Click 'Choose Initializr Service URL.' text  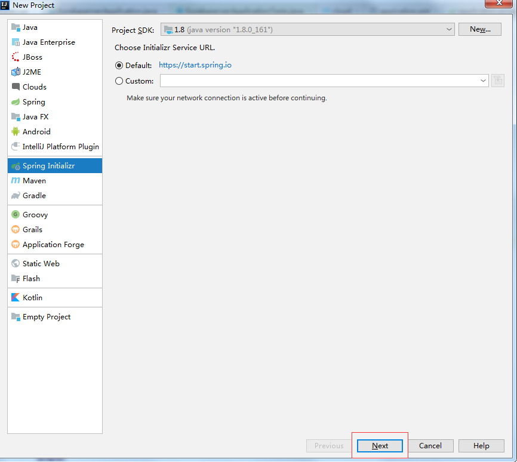point(165,48)
